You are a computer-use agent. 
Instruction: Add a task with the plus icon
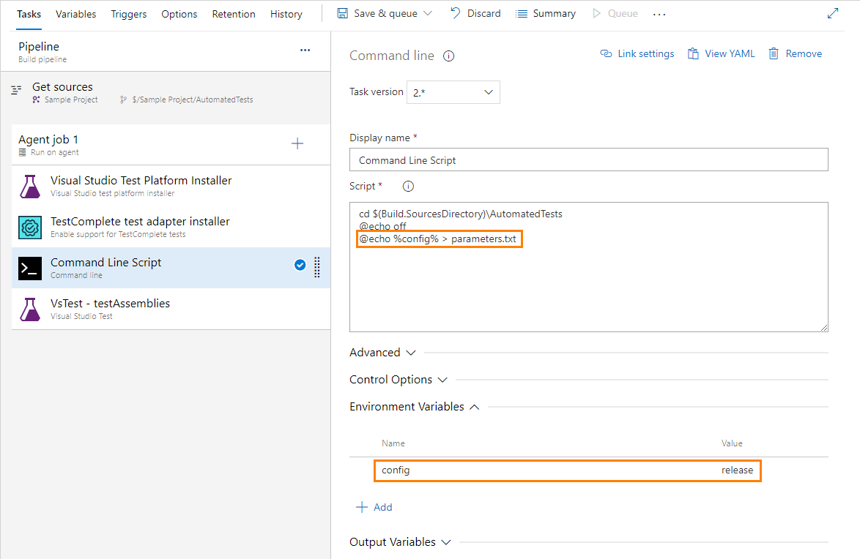pos(297,143)
